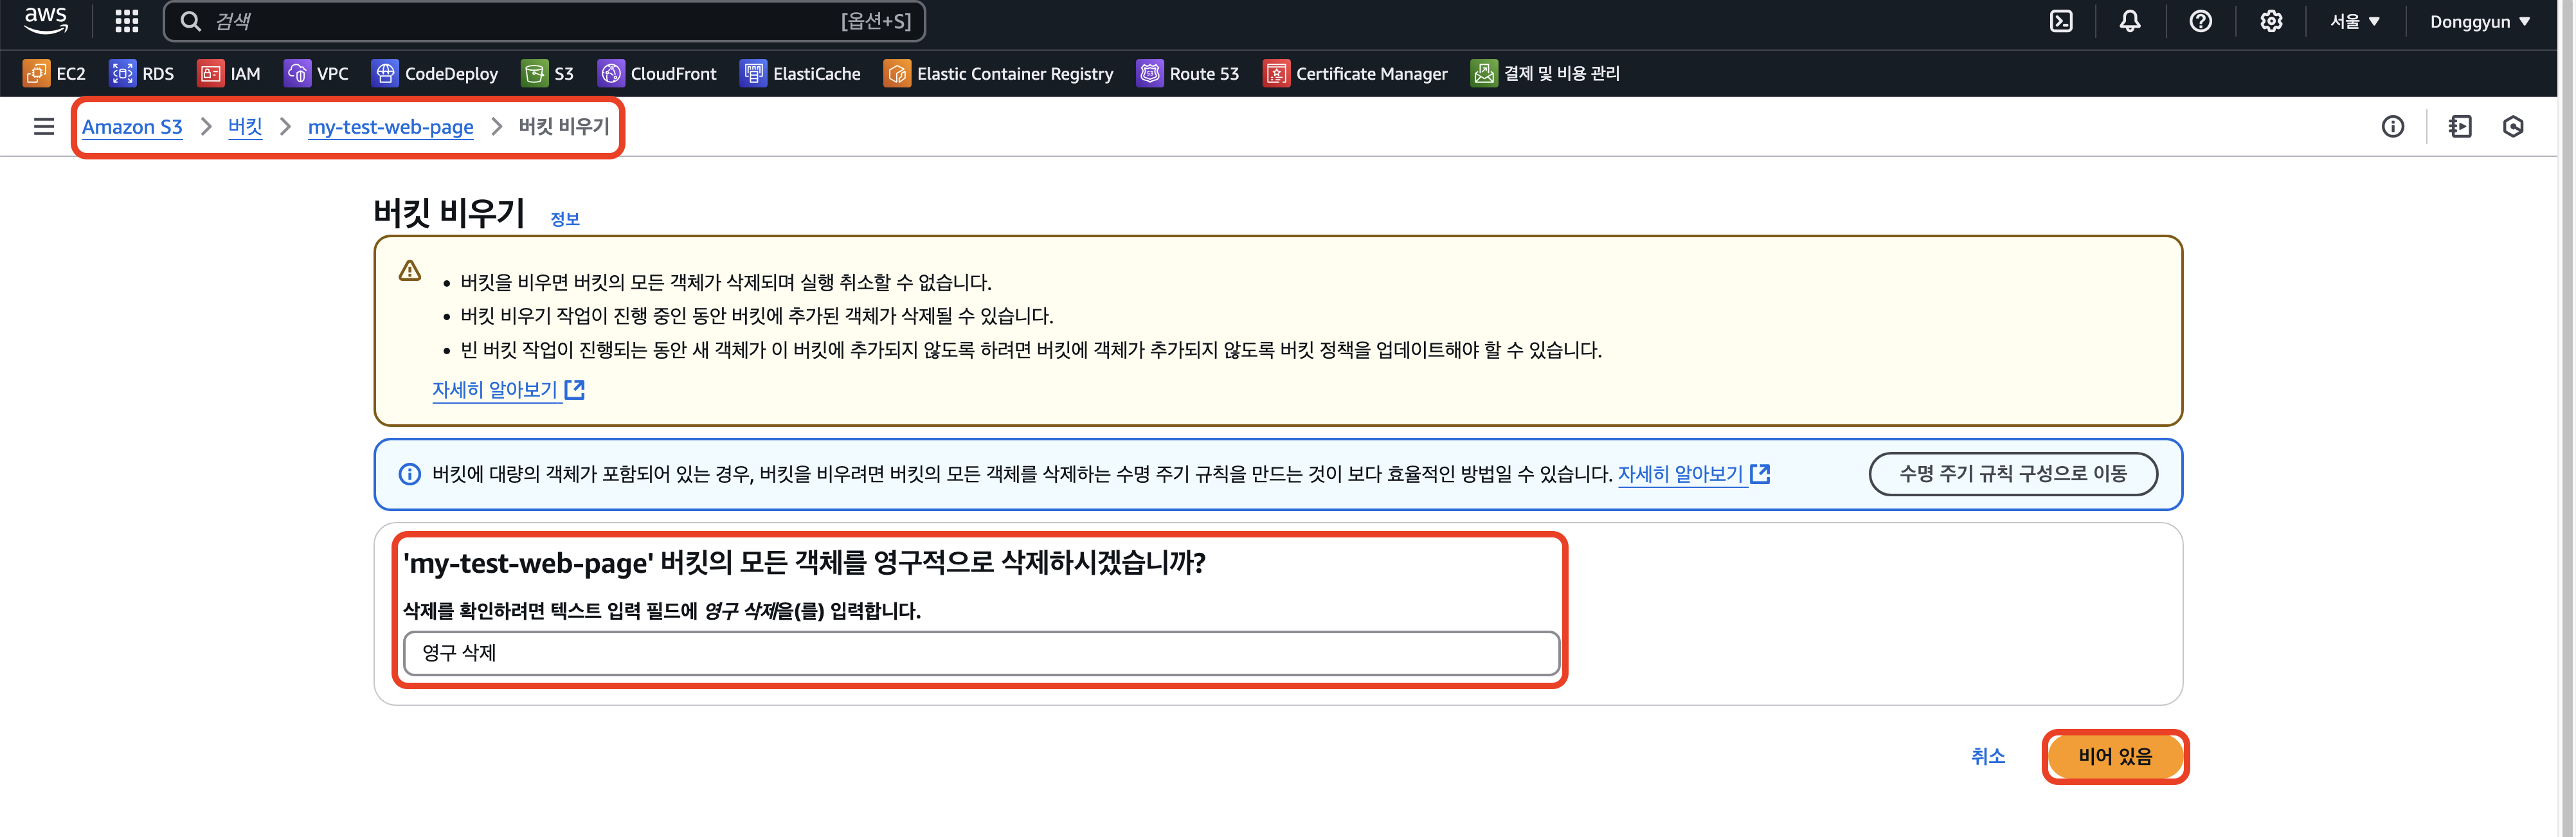This screenshot has width=2576, height=837.
Task: Focus the 영구 삭제 confirmation text field
Action: (x=981, y=652)
